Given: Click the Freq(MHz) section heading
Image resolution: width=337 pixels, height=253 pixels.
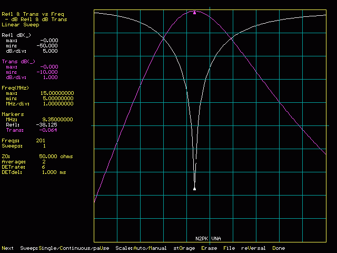Looking at the screenshot, I should tap(15, 88).
